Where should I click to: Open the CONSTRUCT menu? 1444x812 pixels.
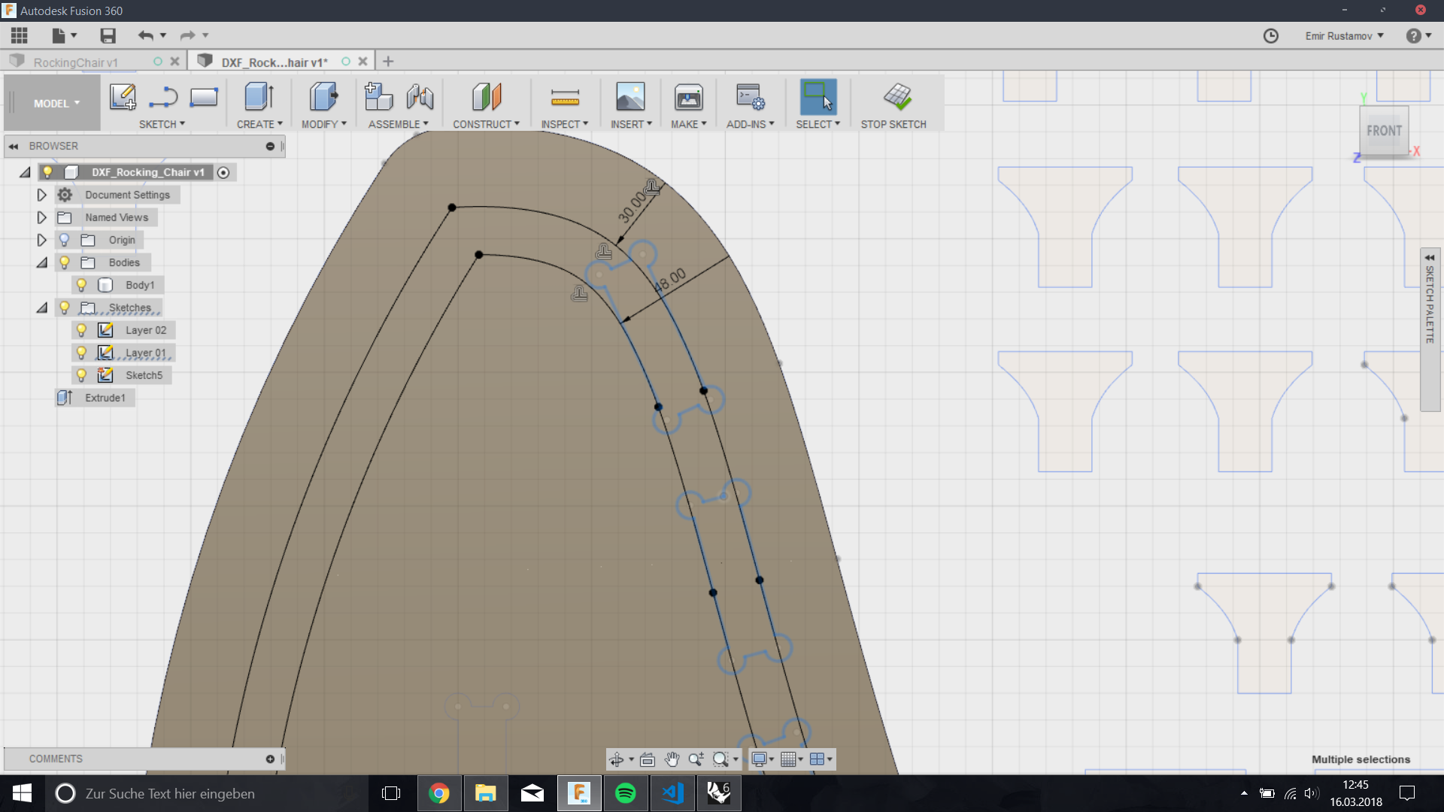(x=486, y=124)
